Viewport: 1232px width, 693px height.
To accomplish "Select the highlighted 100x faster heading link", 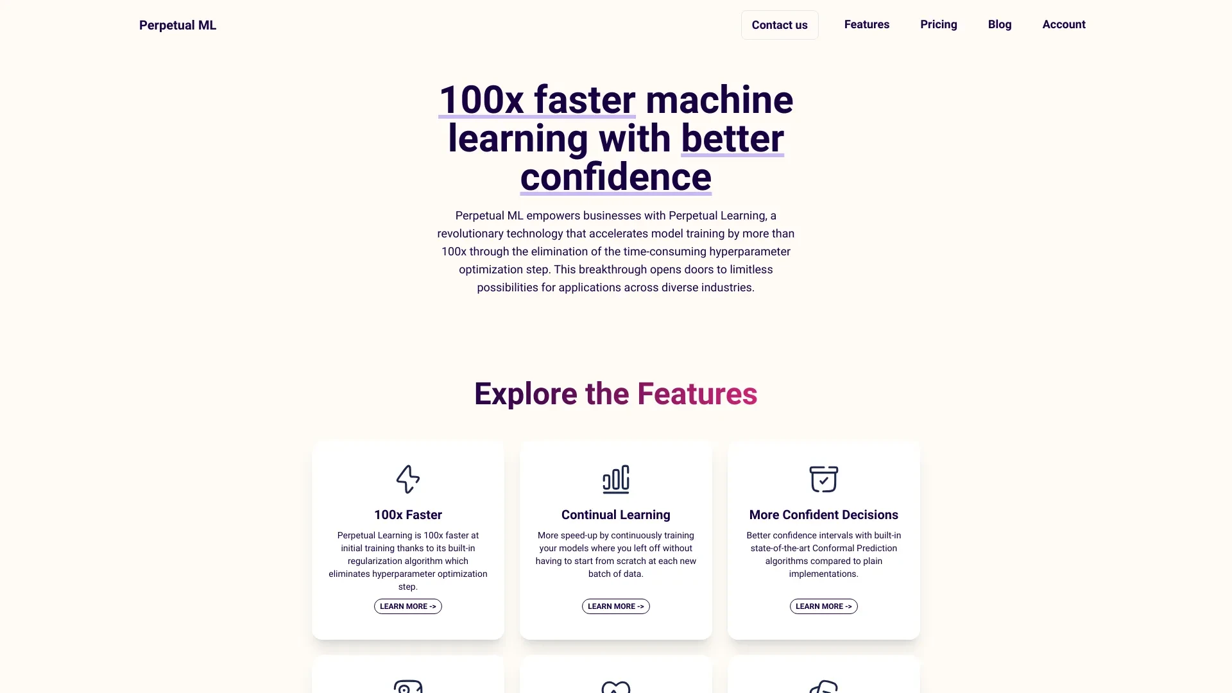I will [536, 99].
